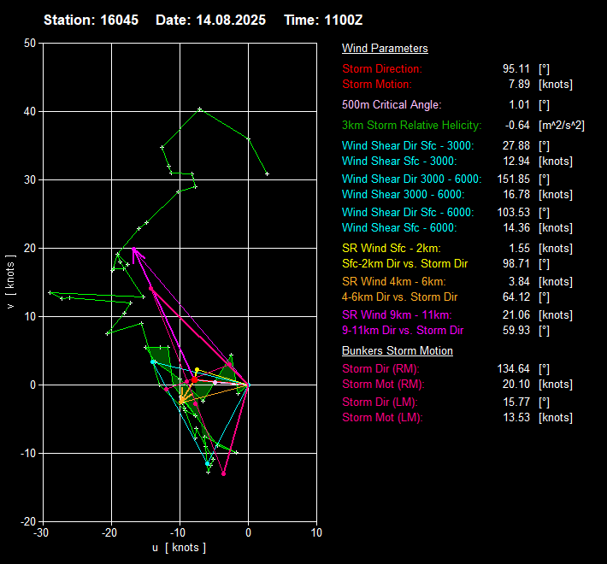Click '4-6km Dir vs. Storm Dir' label
This screenshot has width=607, height=564.
[400, 297]
